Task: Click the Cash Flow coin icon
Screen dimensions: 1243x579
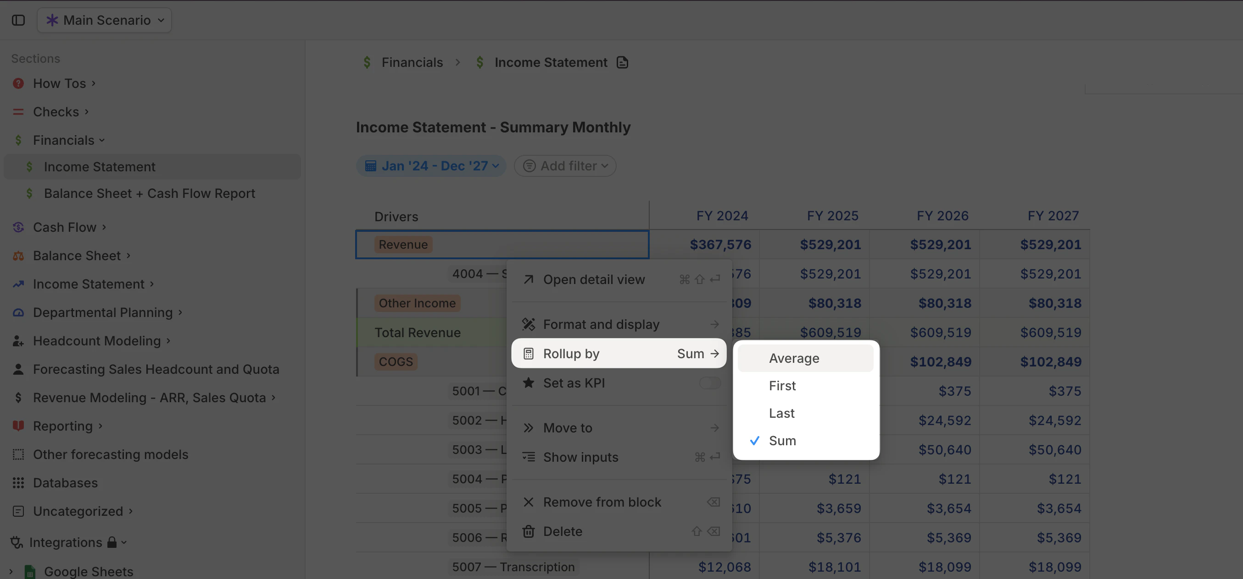Action: [18, 227]
